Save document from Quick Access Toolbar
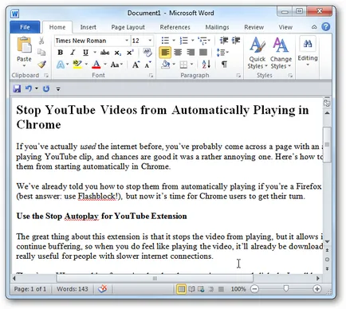The width and height of the screenshot is (346, 309). click(x=17, y=88)
